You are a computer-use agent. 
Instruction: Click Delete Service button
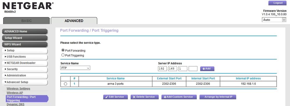[145, 97]
